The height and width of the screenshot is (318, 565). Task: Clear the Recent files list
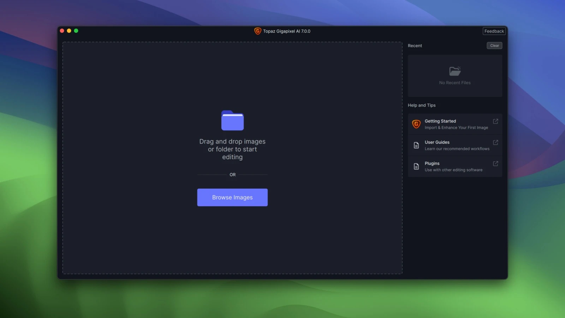[494, 46]
